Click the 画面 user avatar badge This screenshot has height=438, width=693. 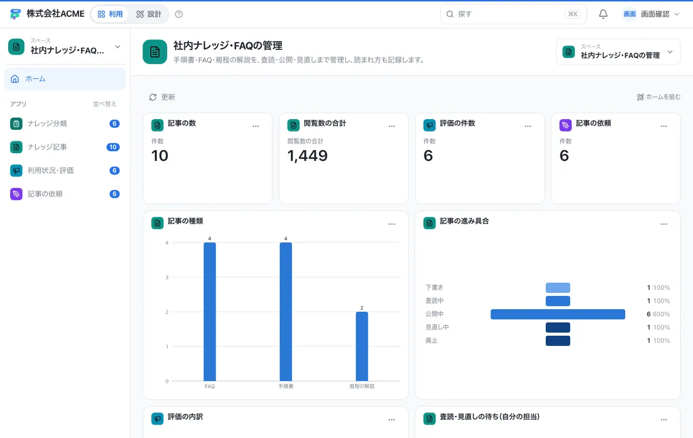[630, 14]
